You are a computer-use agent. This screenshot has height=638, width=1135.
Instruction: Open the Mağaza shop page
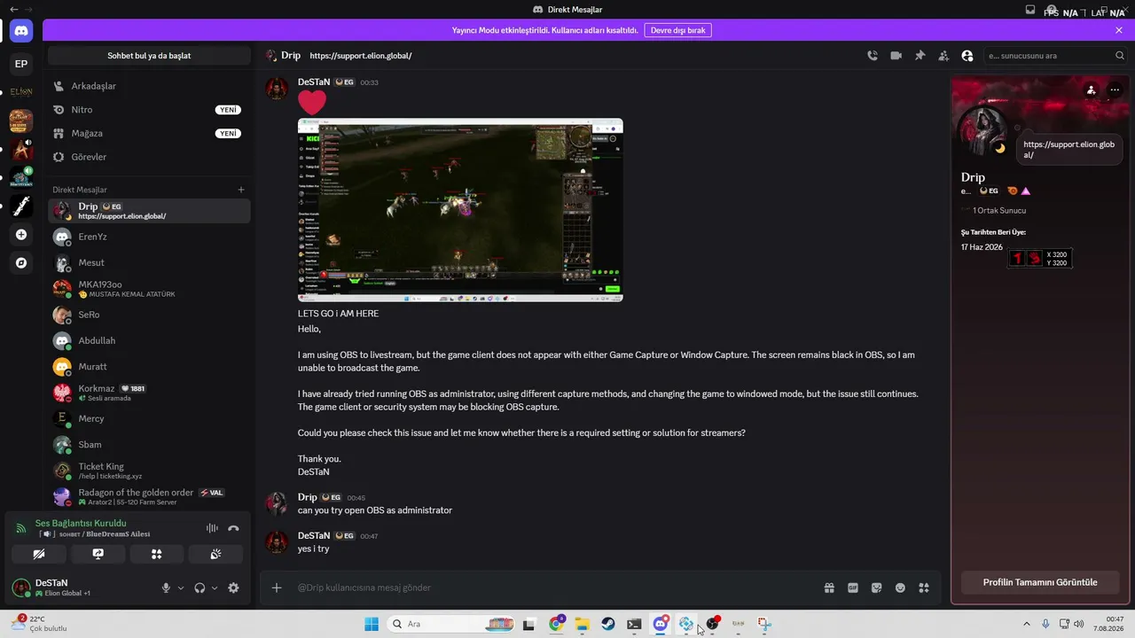149,133
